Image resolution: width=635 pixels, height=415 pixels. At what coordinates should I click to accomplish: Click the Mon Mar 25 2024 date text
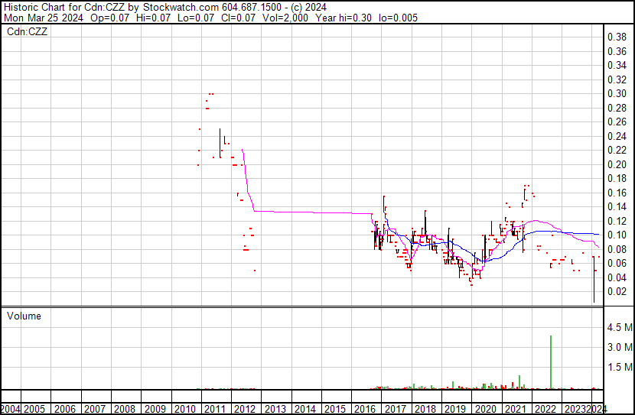[44, 18]
